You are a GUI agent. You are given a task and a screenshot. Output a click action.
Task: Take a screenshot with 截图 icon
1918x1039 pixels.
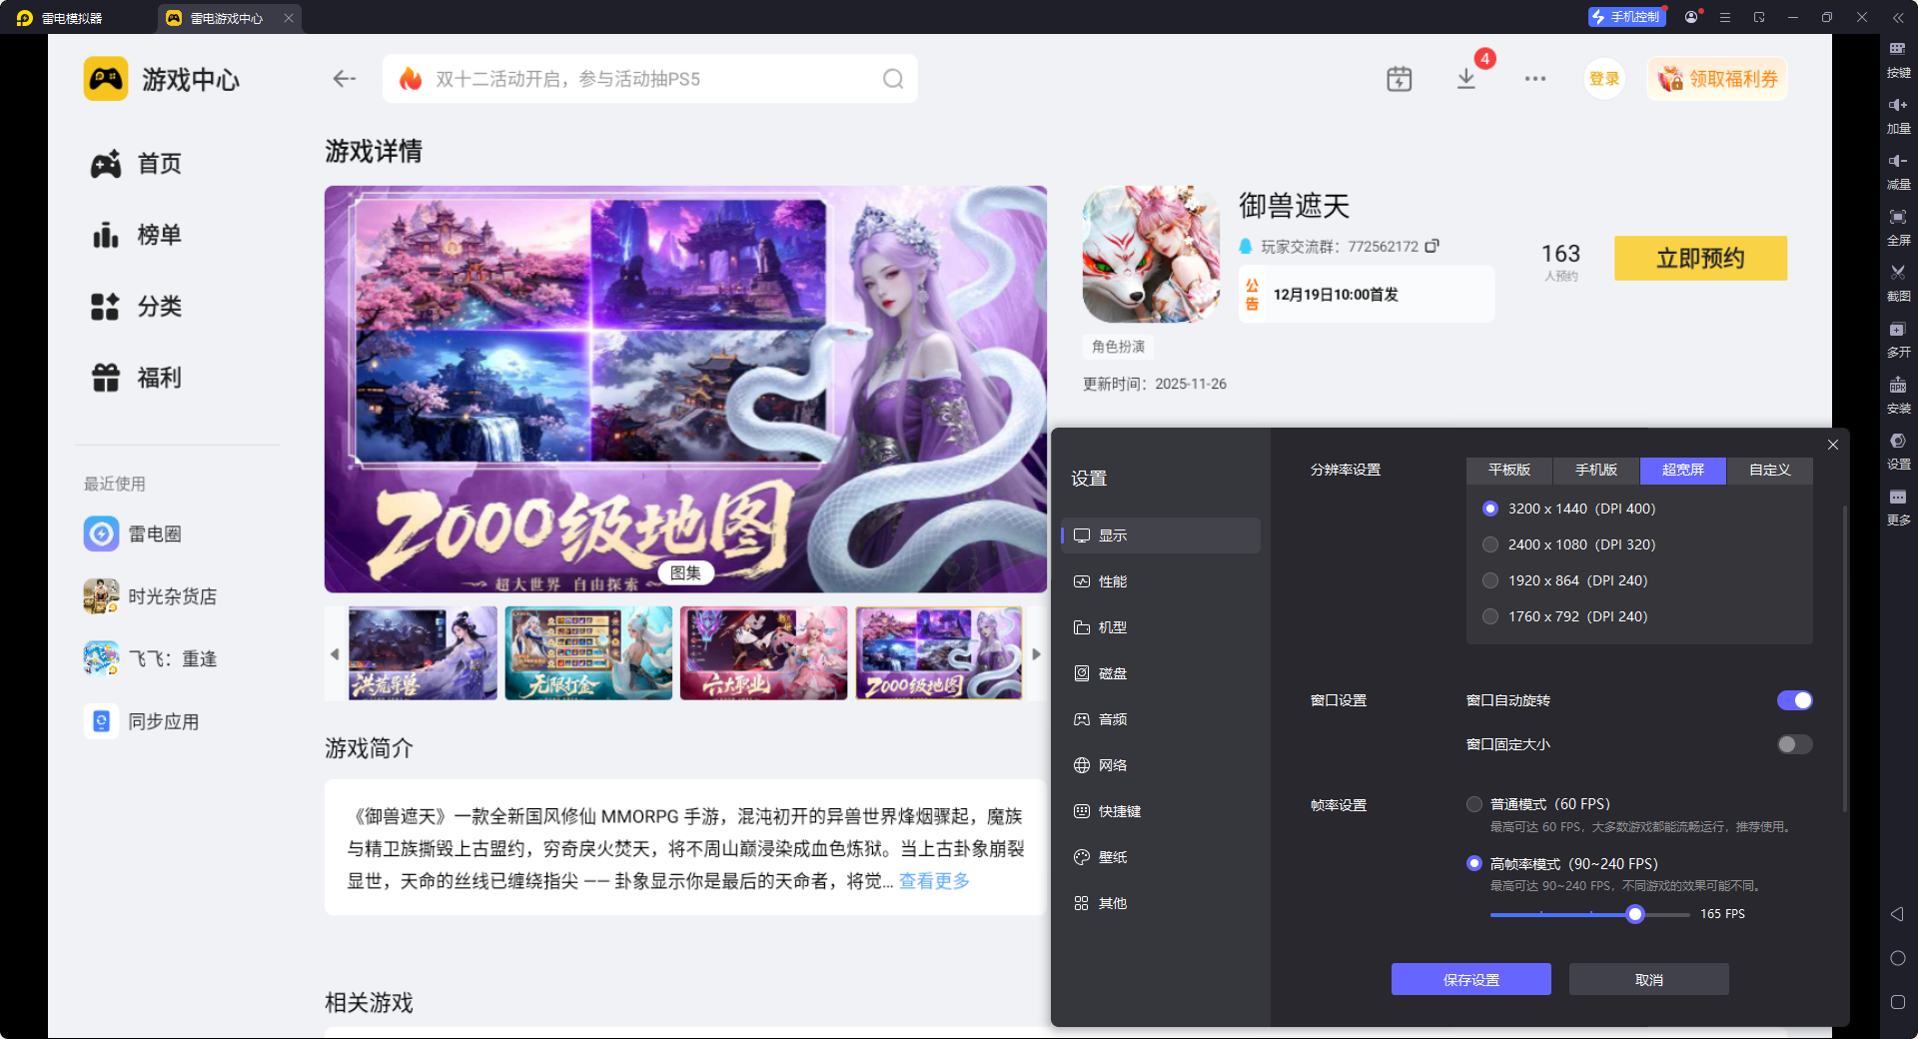(1898, 282)
